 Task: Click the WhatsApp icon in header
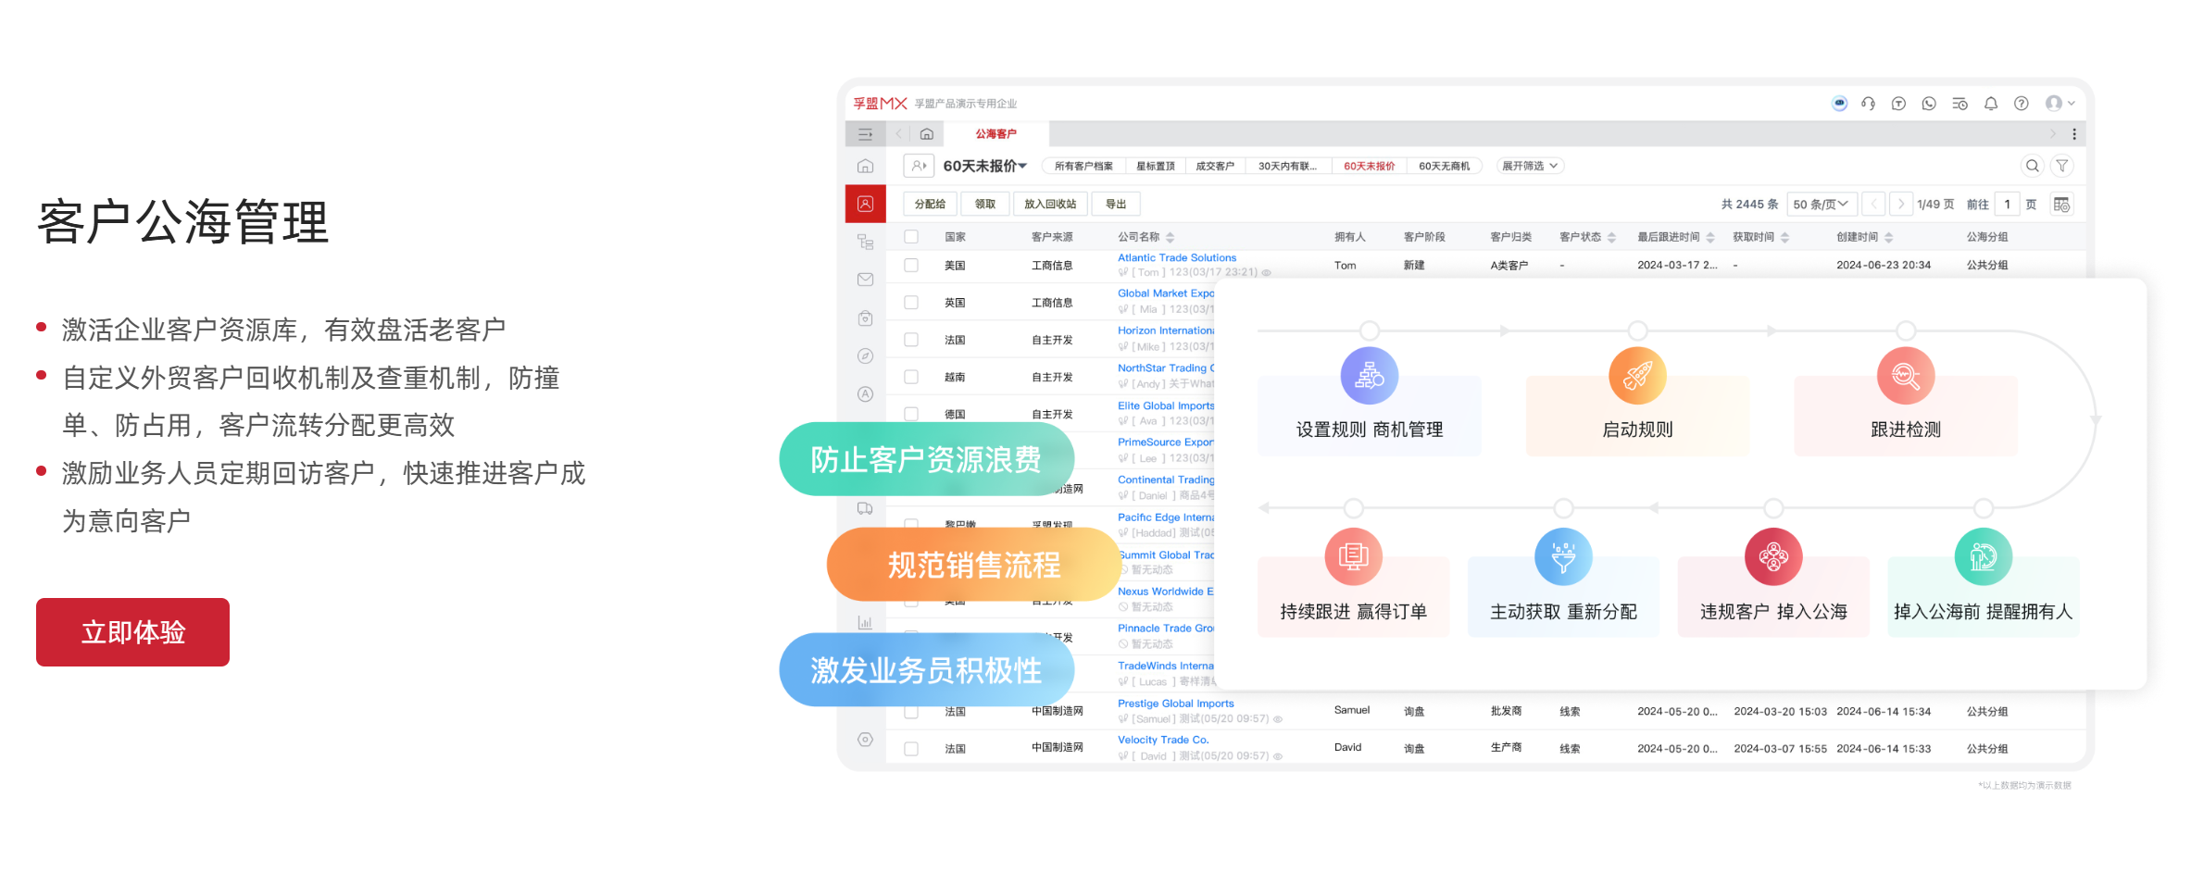click(x=1929, y=104)
